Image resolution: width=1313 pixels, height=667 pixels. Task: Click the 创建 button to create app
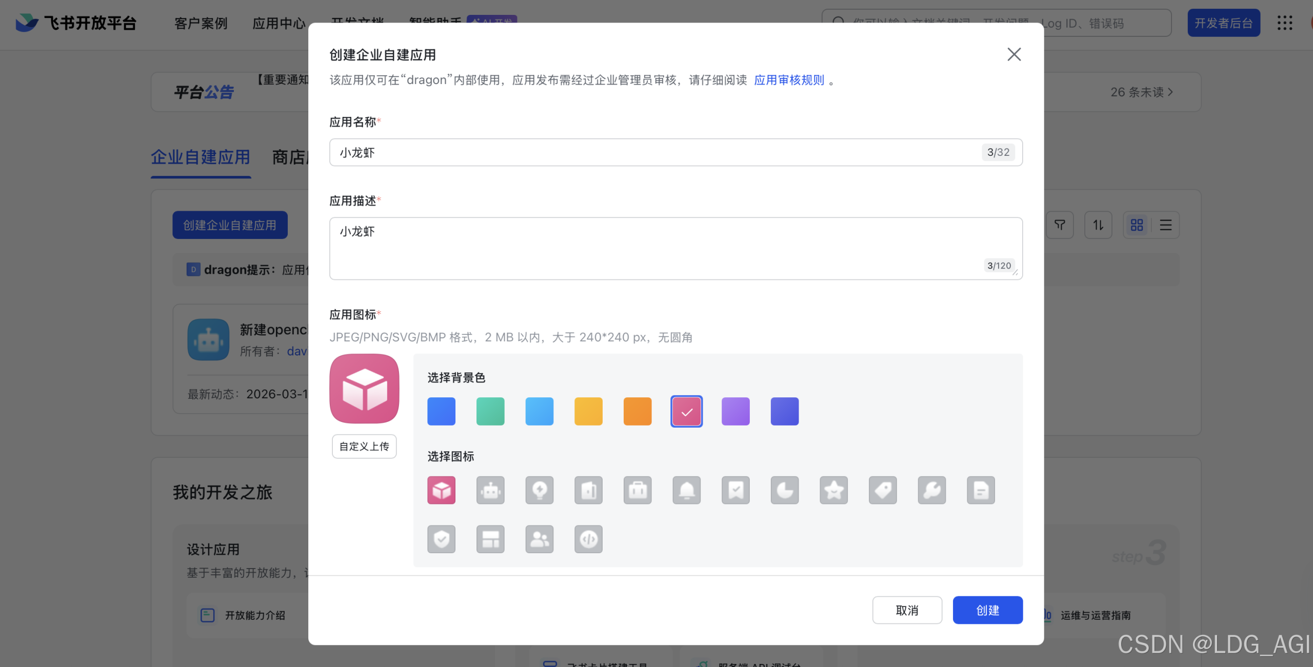pos(987,610)
